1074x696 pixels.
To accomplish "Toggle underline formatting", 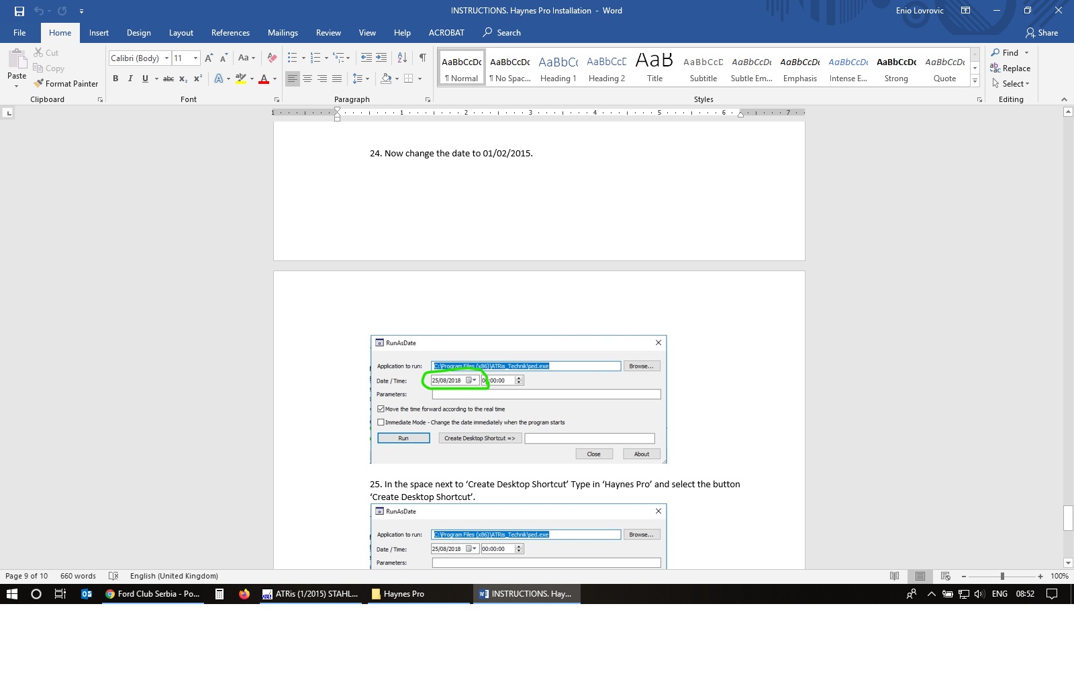I will (x=145, y=79).
